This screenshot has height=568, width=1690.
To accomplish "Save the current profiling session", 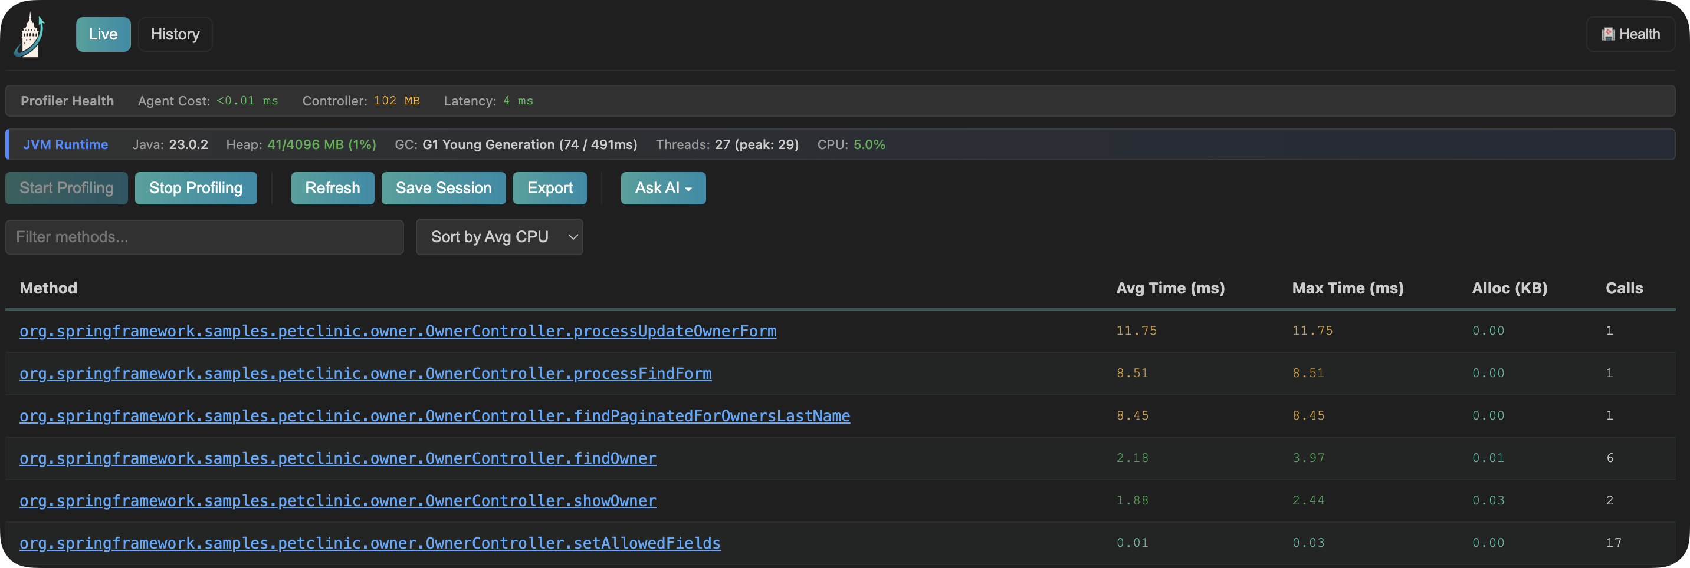I will pos(444,188).
